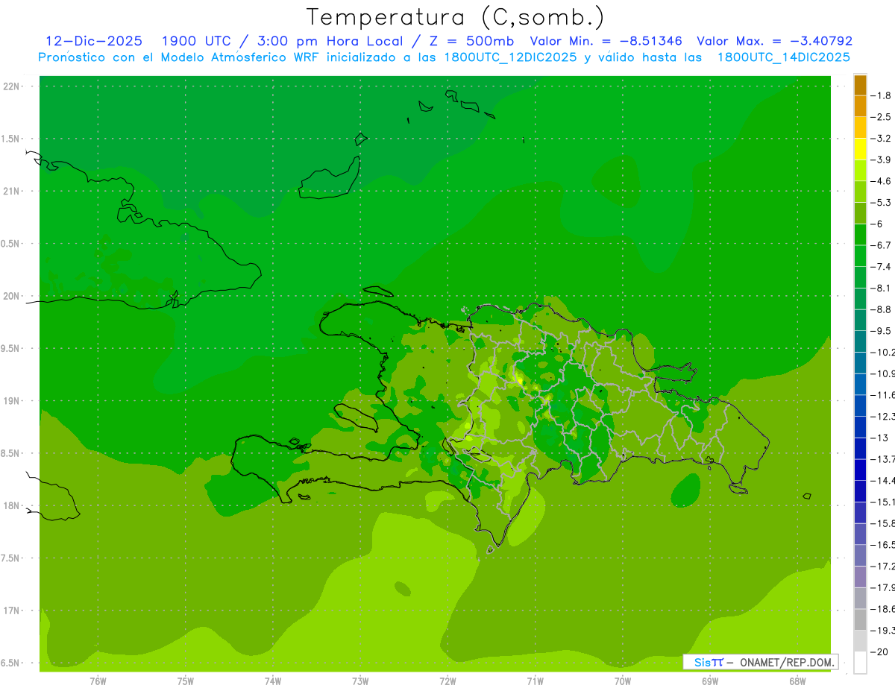895x691 pixels.
Task: Click the -1.8 colorbar value
Action: point(882,95)
